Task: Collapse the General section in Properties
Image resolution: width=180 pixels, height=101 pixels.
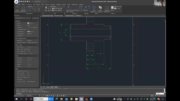Action: tap(38, 21)
